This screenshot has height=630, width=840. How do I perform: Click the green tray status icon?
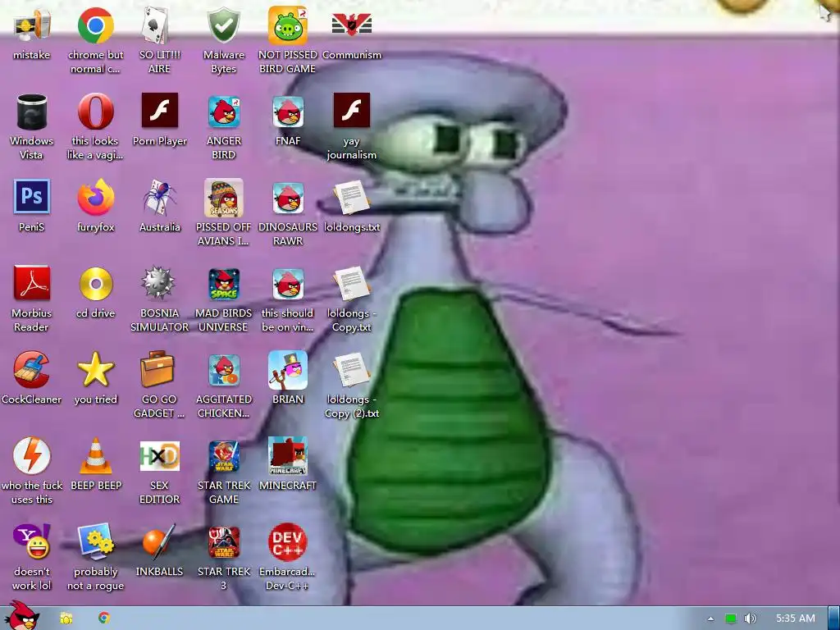731,619
